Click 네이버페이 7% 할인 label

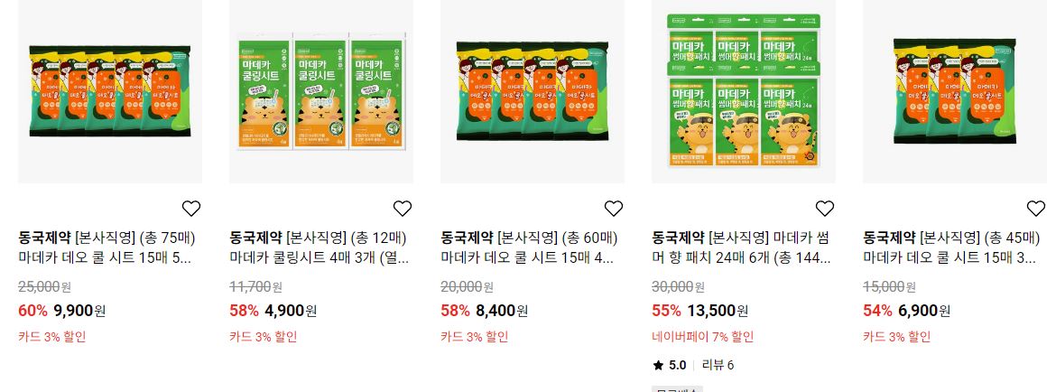coord(702,337)
